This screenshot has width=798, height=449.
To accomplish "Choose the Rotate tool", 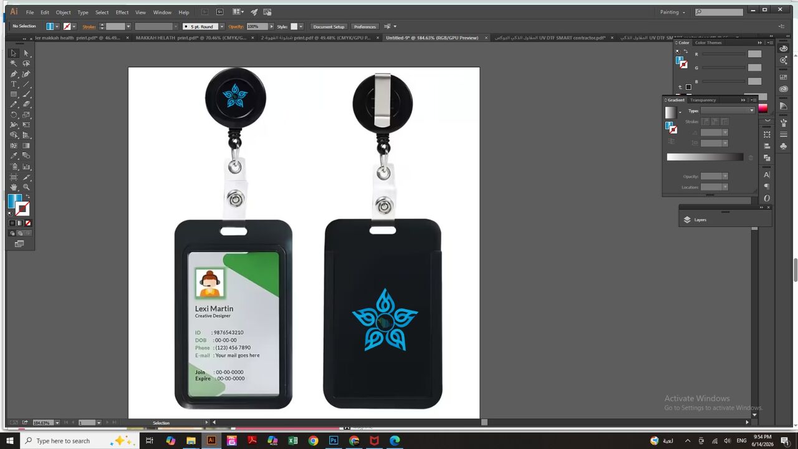I will [x=14, y=115].
